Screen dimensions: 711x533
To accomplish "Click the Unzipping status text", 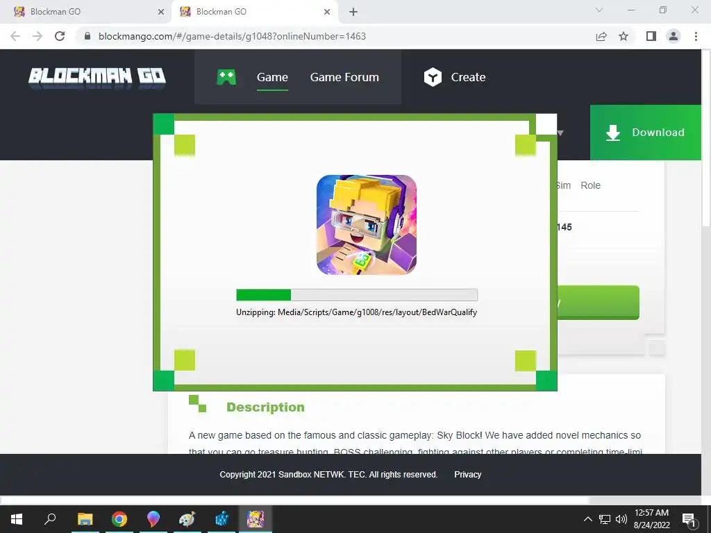I will tap(356, 312).
